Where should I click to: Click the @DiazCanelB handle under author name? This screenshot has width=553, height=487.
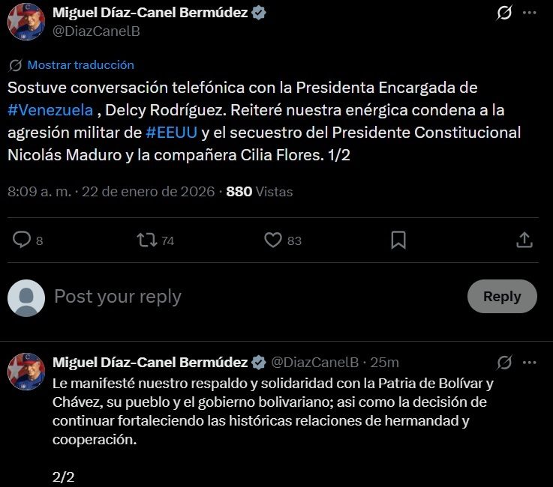pyautogui.click(x=96, y=31)
